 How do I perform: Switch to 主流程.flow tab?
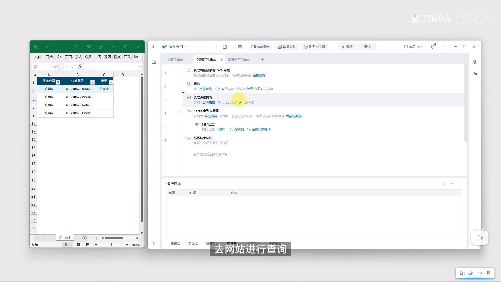click(x=175, y=60)
